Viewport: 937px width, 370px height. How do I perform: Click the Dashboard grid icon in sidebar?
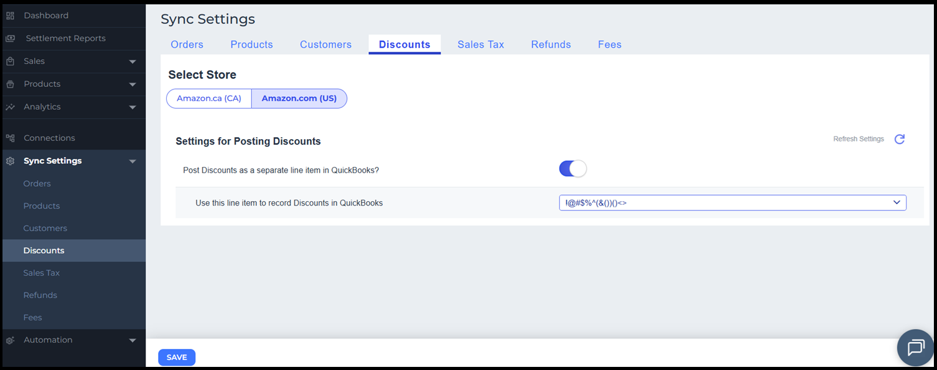pos(10,16)
